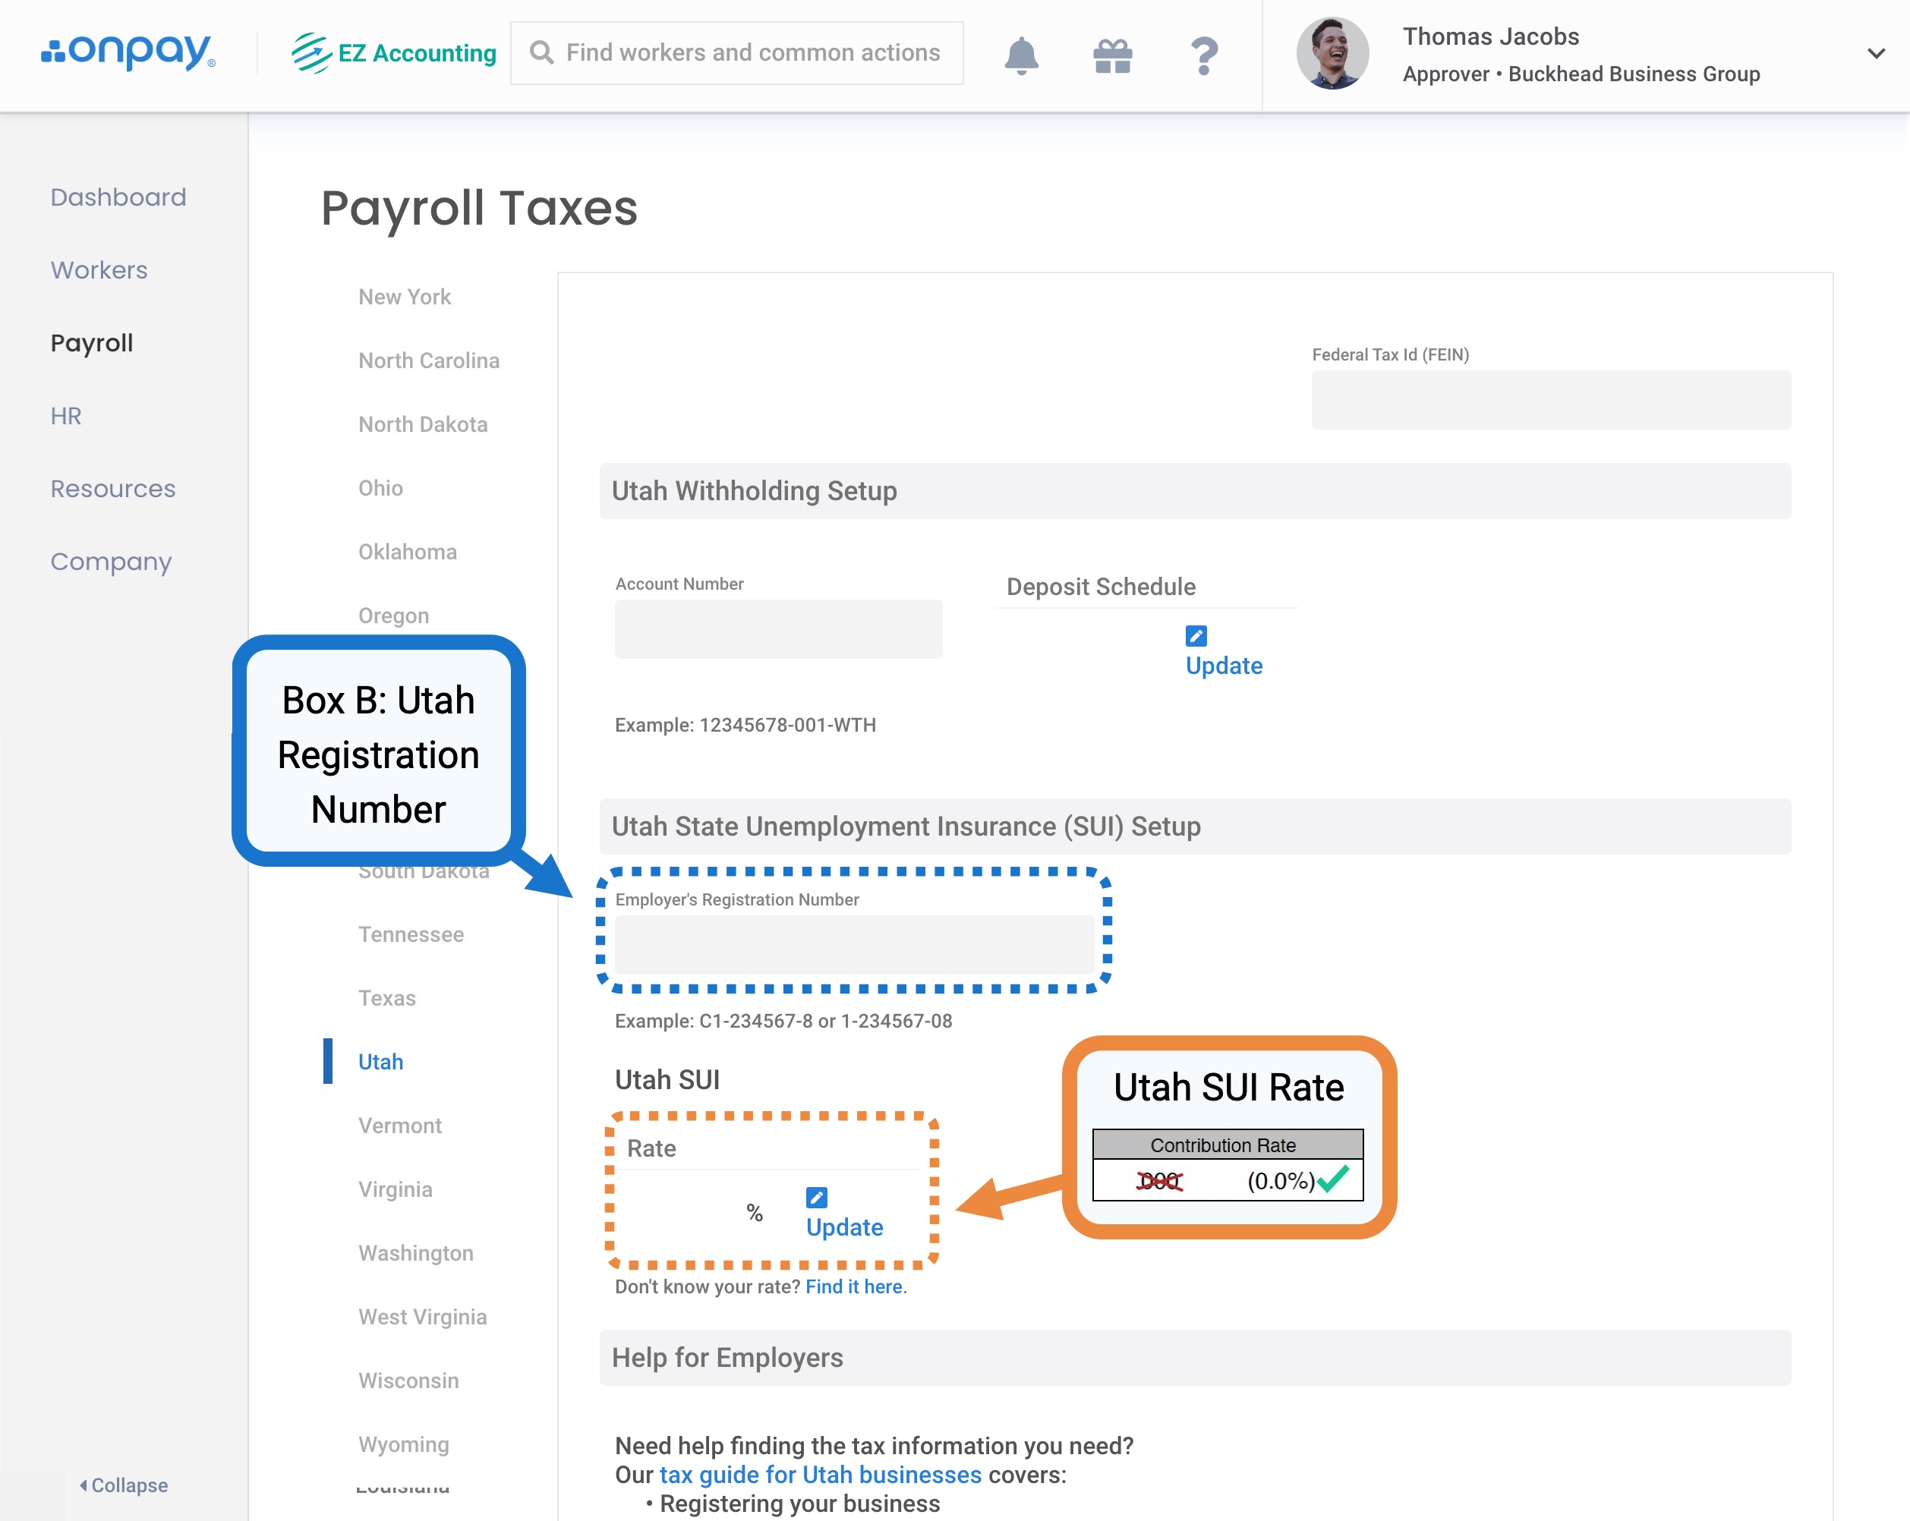Viewport: 1910px width, 1521px height.
Task: Click the OnPay logo
Action: (128, 52)
